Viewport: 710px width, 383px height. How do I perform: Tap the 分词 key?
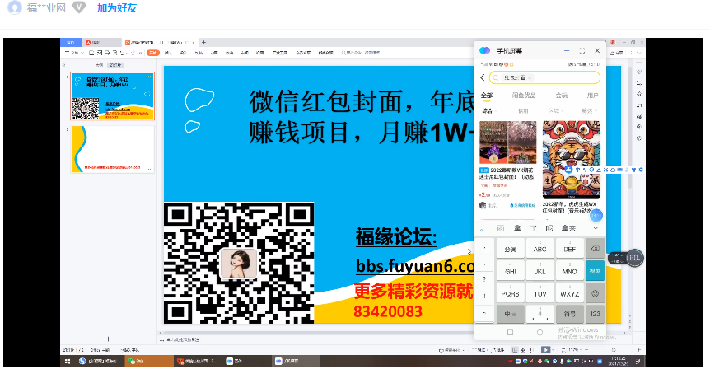click(x=511, y=249)
